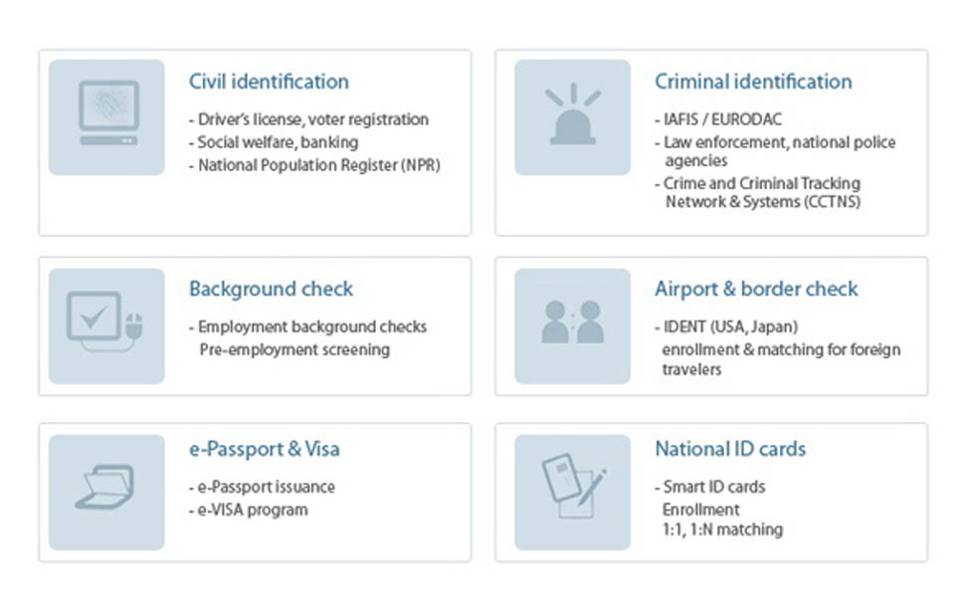This screenshot has height=612, width=968.
Task: Open the Criminal identification heading
Action: [x=753, y=82]
